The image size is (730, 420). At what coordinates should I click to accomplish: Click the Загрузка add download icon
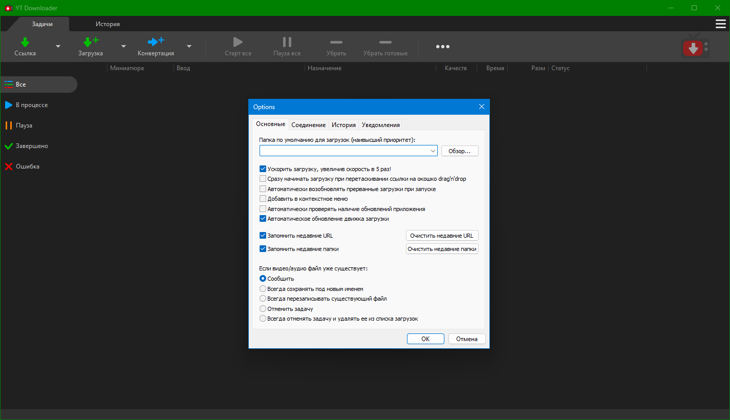coord(91,42)
